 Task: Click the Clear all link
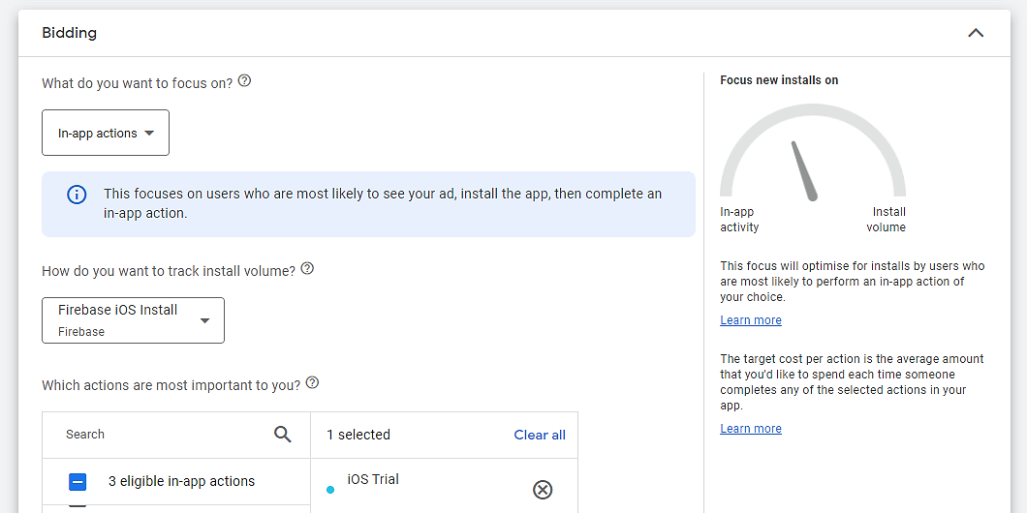click(540, 436)
